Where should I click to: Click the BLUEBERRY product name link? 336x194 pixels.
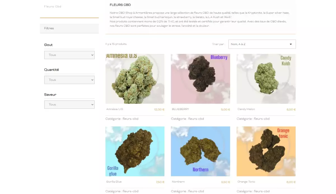[x=180, y=109]
